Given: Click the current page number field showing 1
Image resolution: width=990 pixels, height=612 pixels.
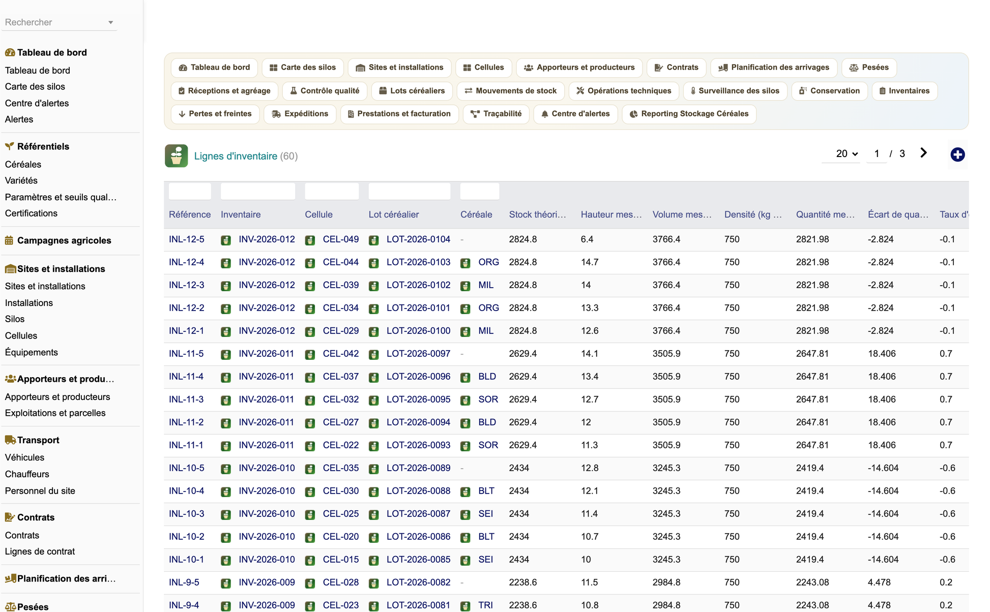Looking at the screenshot, I should coord(877,154).
